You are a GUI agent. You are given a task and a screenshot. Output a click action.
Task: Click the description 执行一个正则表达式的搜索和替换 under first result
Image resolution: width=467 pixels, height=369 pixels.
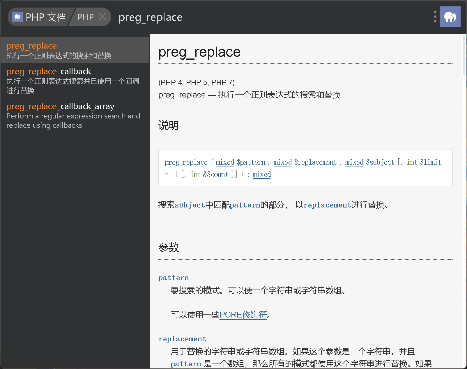point(59,56)
